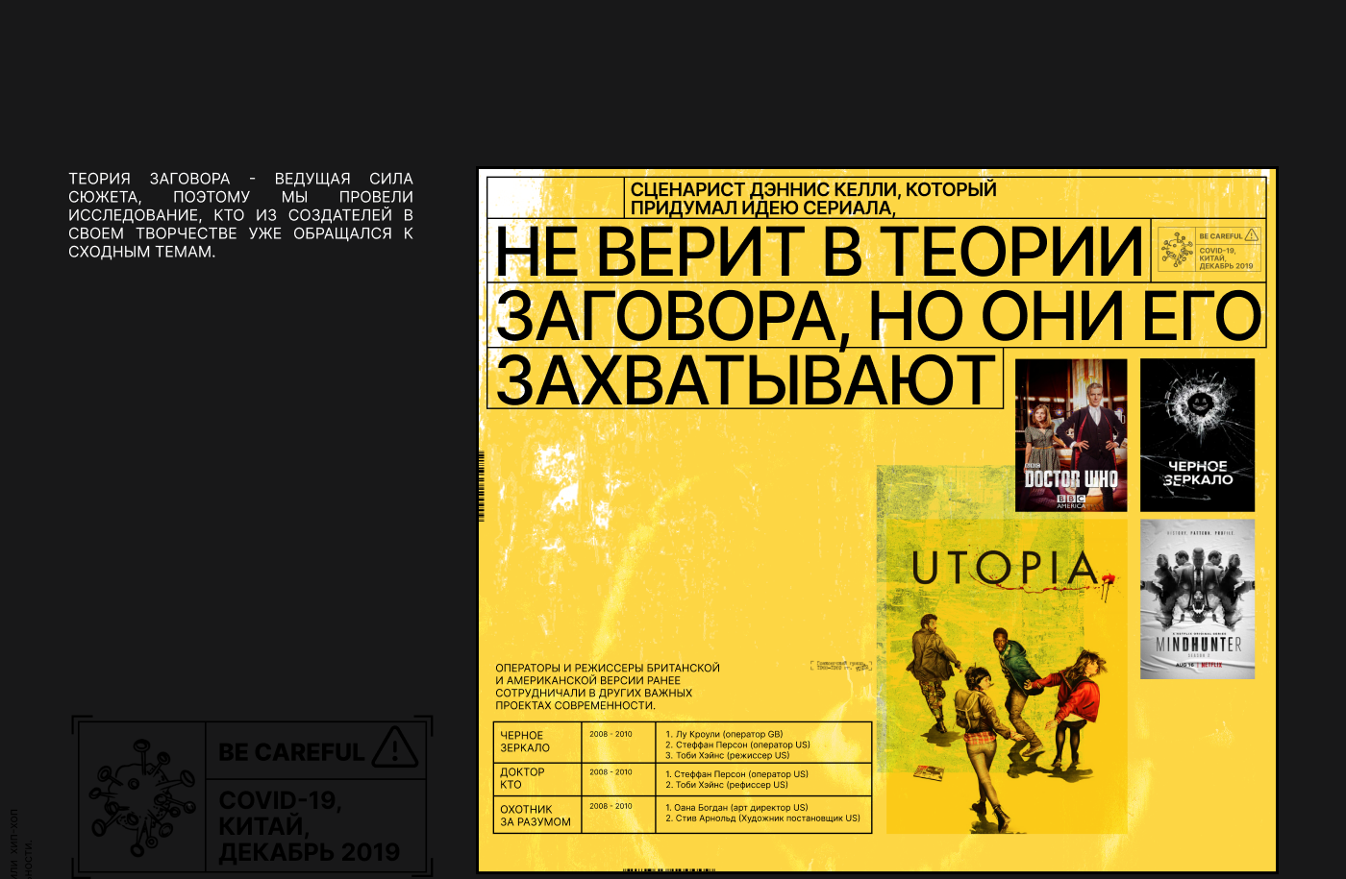
Task: Click small warning triangle in yellow poster badge
Action: tap(1251, 235)
